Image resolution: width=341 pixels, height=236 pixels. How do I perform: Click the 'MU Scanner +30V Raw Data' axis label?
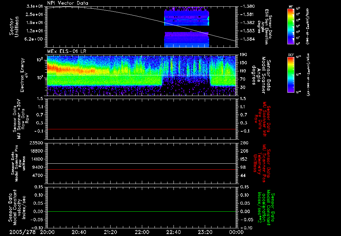click(x=21, y=119)
